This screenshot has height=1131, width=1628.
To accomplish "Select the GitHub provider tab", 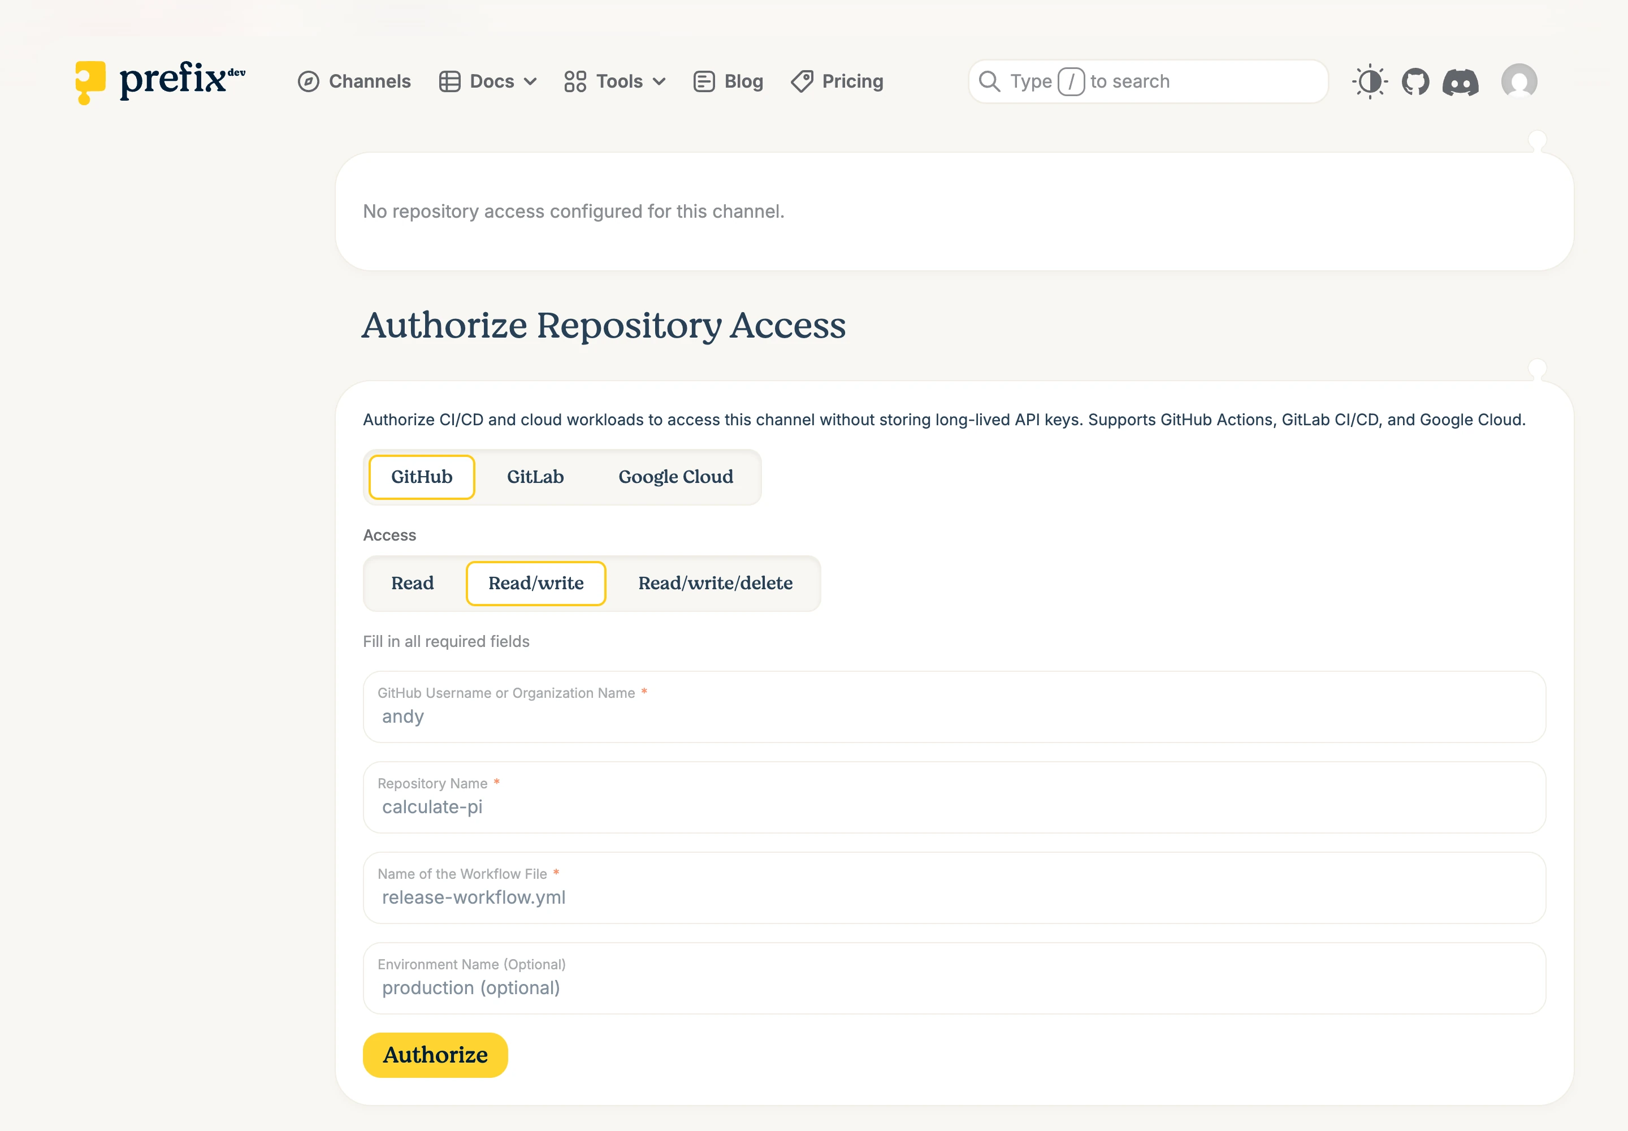I will coord(422,477).
